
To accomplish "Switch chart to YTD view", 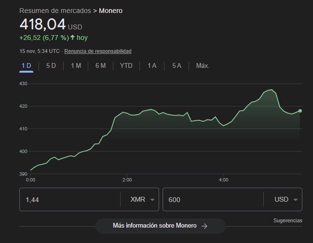I will (x=126, y=66).
